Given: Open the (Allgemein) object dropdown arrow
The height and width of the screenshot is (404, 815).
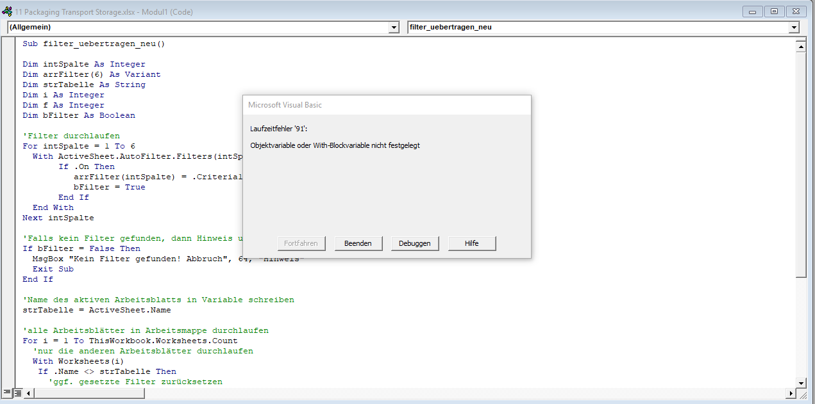Looking at the screenshot, I should click(x=394, y=28).
